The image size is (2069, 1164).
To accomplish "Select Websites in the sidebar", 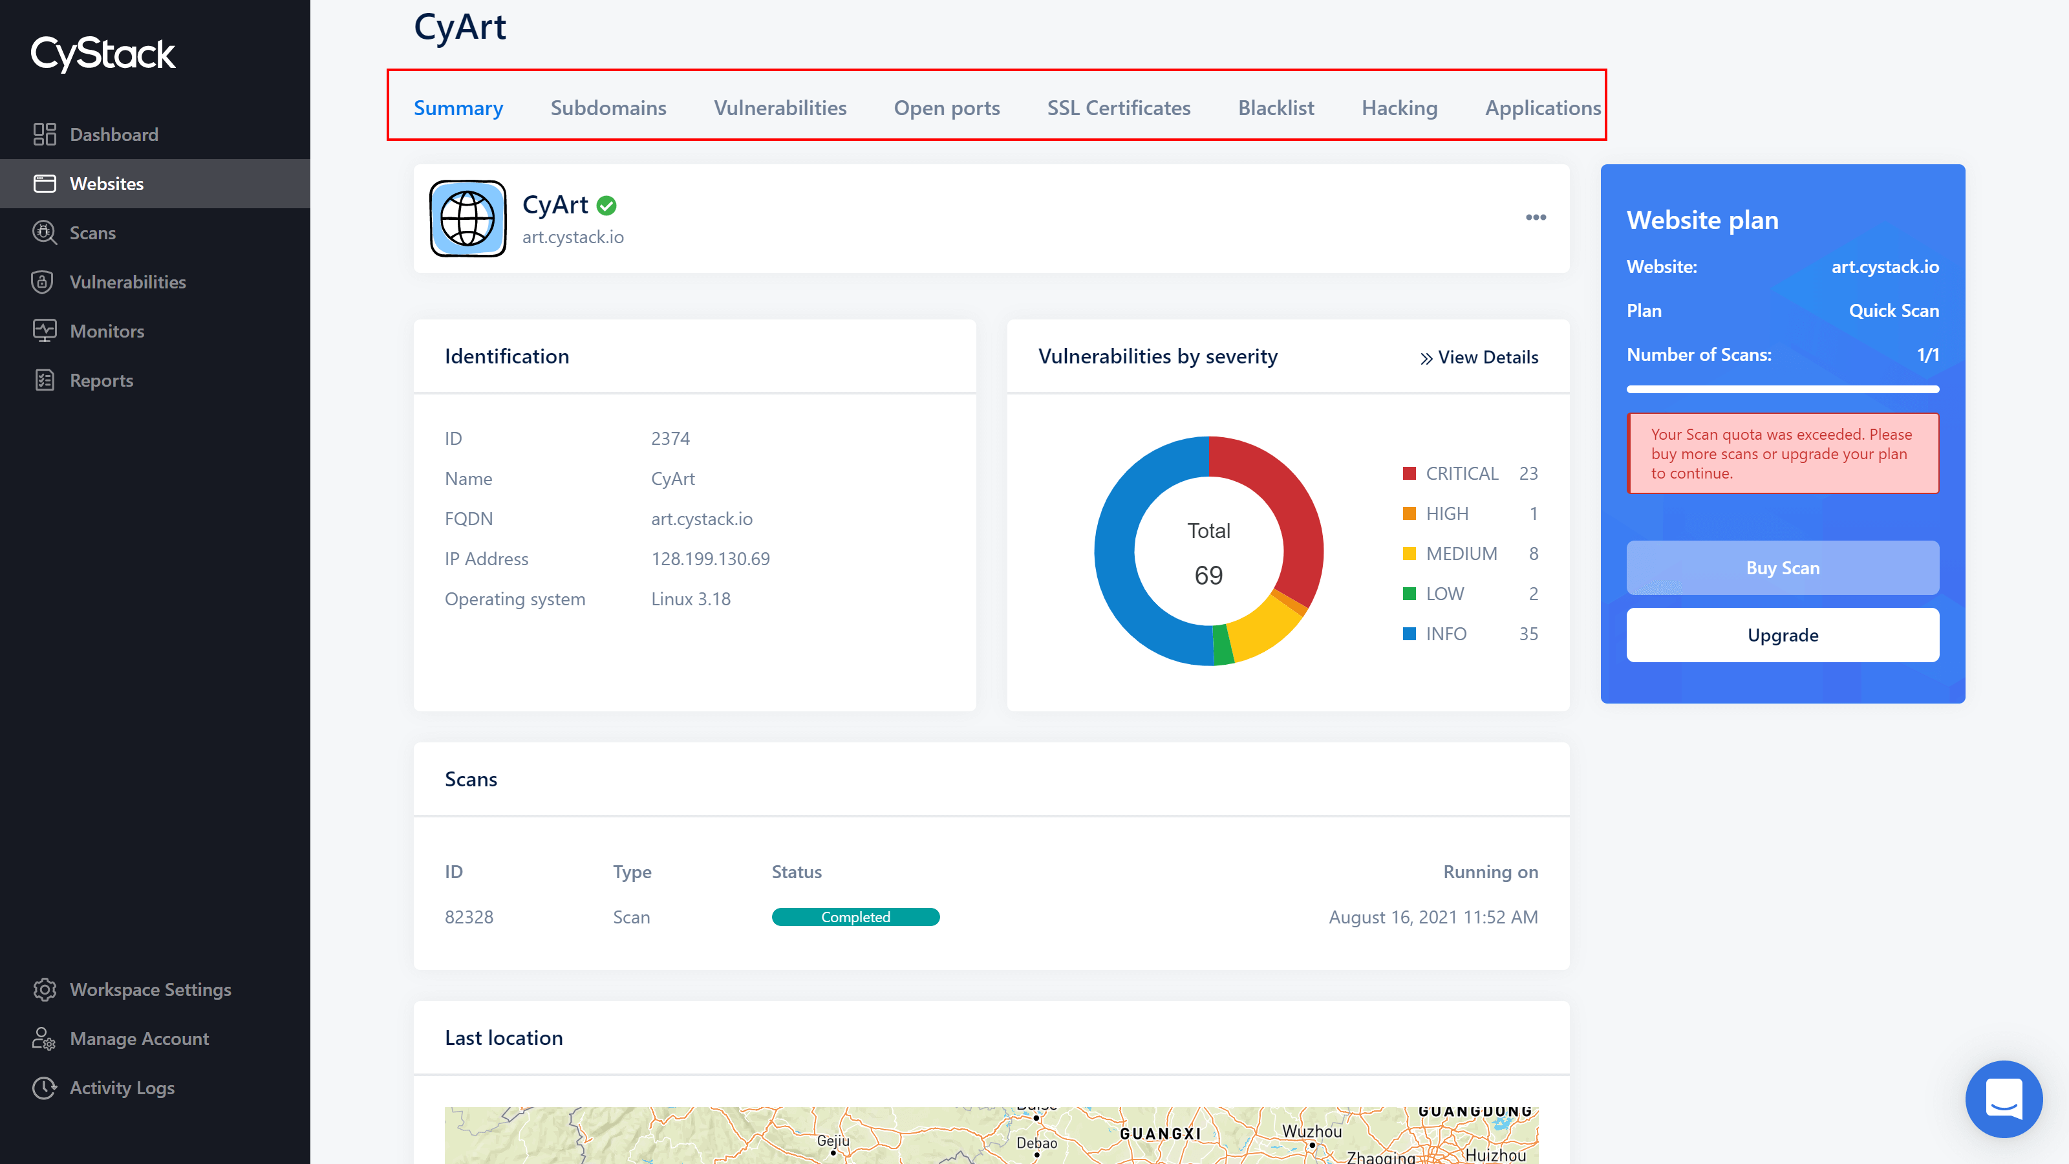I will [x=155, y=183].
